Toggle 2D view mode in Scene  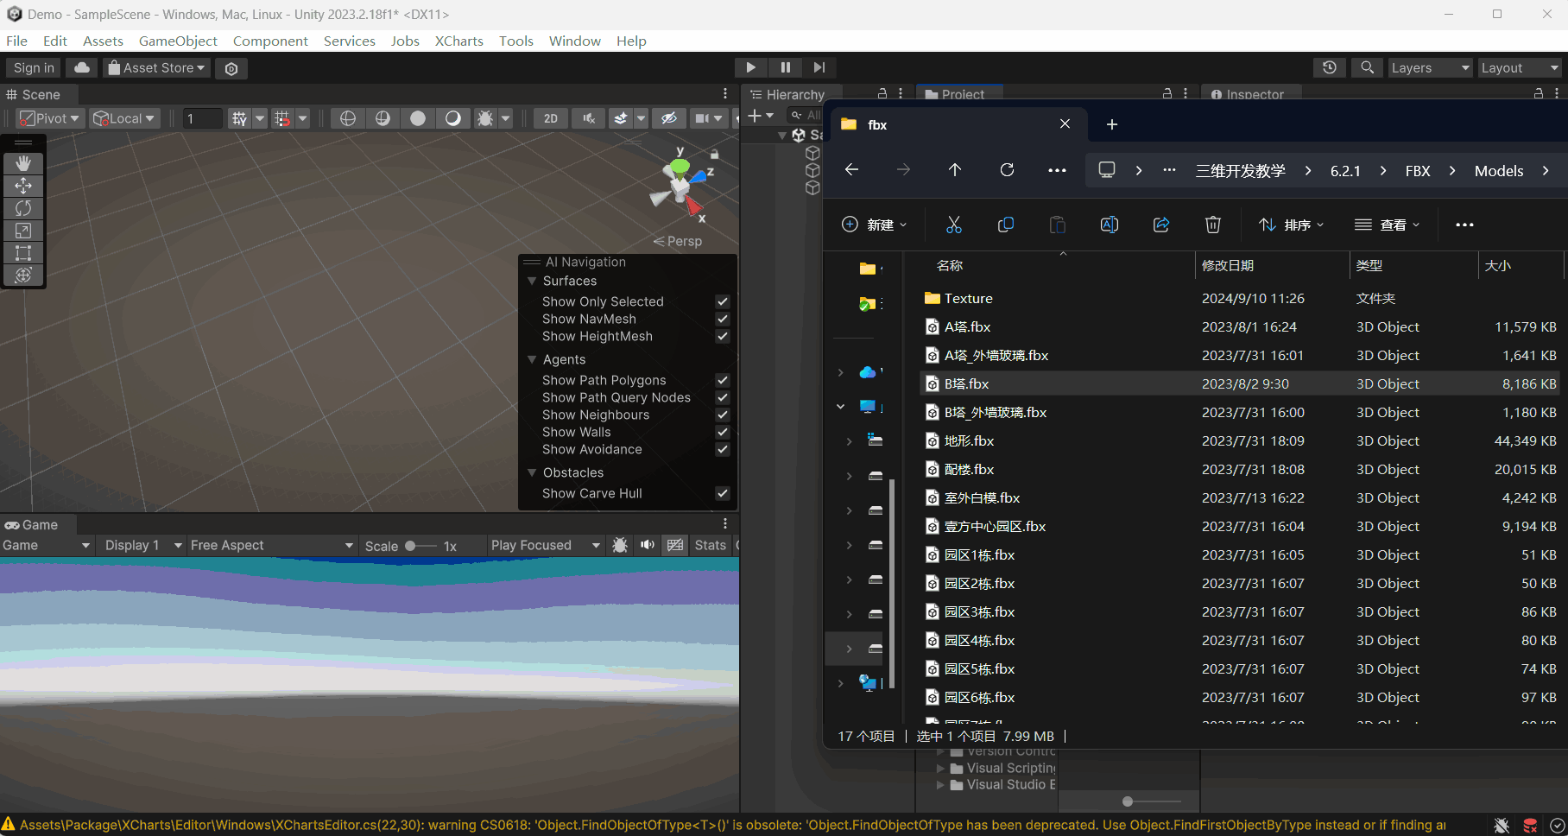point(550,118)
